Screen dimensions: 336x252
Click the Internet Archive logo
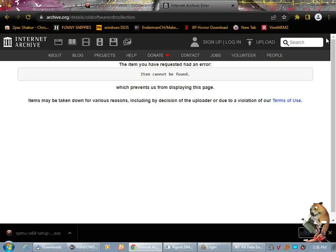(x=25, y=42)
